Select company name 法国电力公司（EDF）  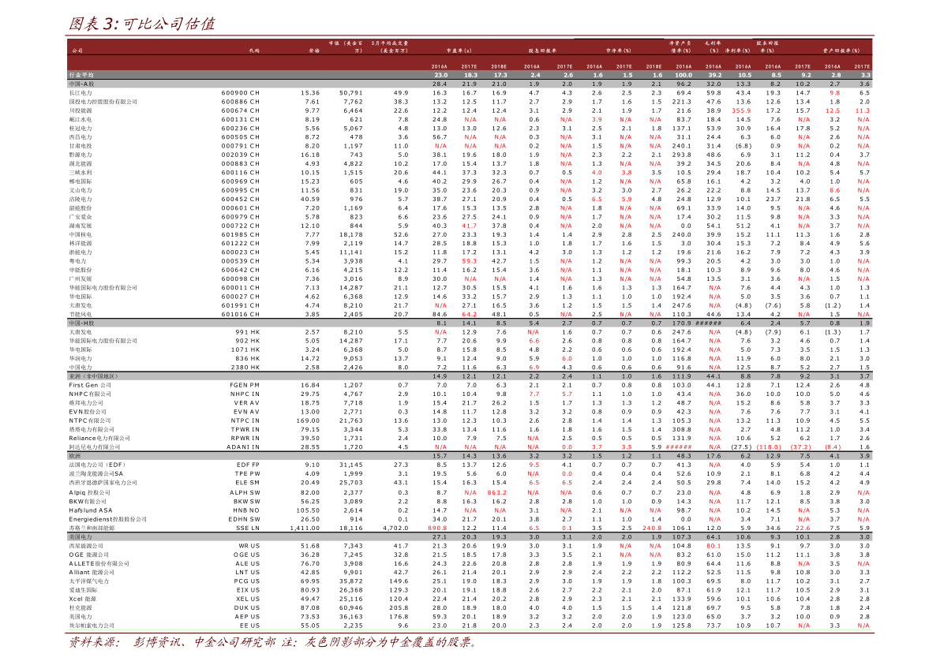97,465
